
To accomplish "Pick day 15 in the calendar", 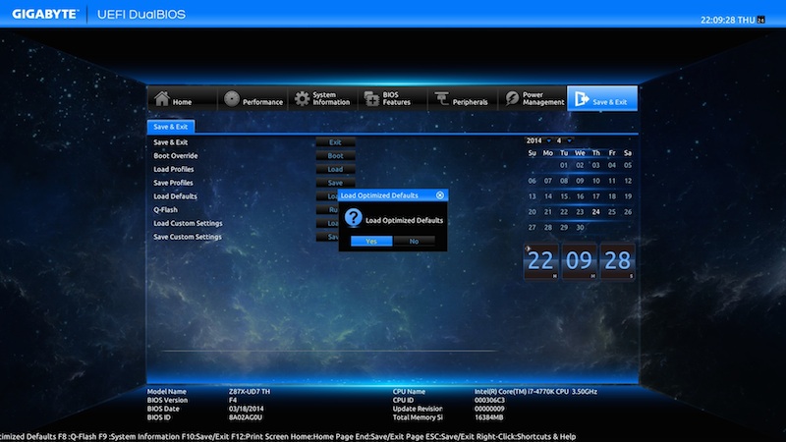I will [564, 196].
